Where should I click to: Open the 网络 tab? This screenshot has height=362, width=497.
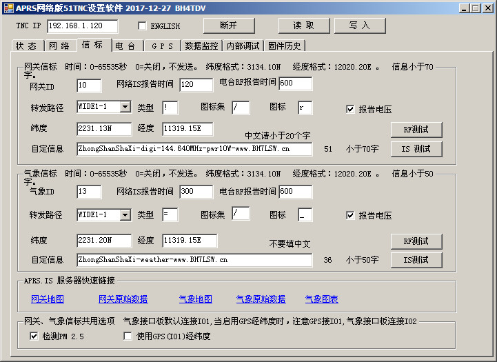point(59,46)
